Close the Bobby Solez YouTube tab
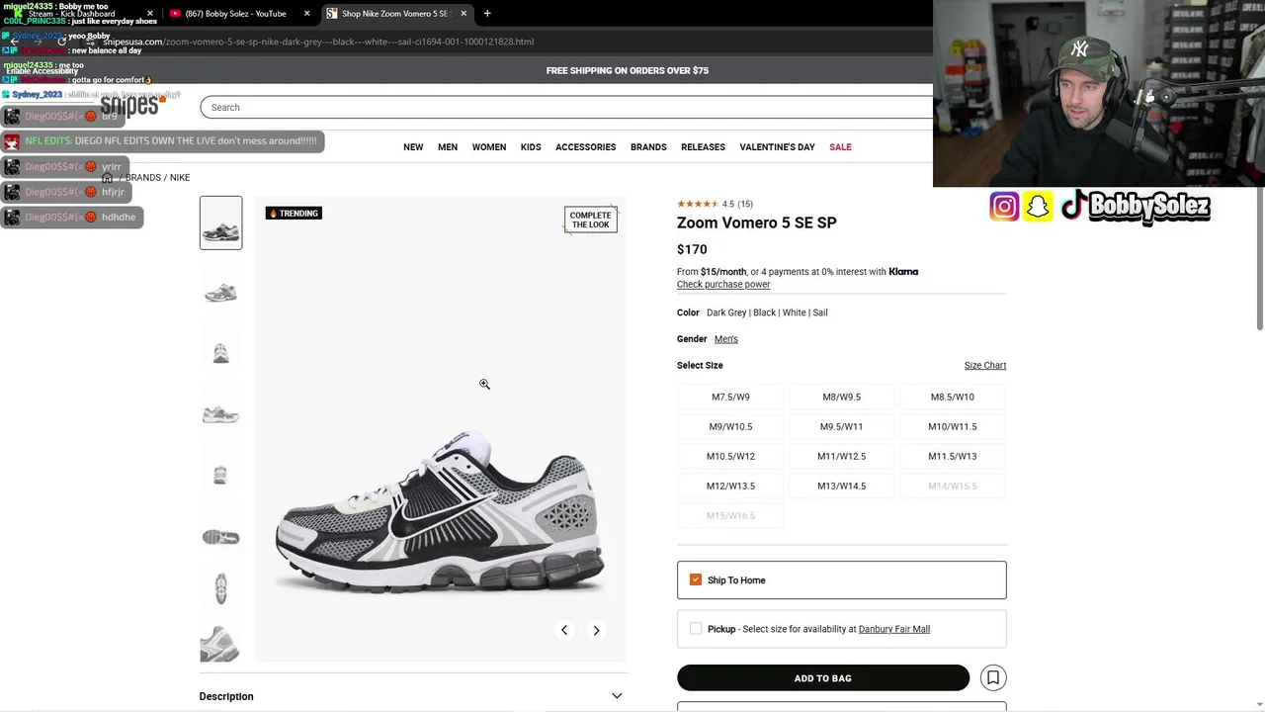The image size is (1265, 712). coord(306,14)
